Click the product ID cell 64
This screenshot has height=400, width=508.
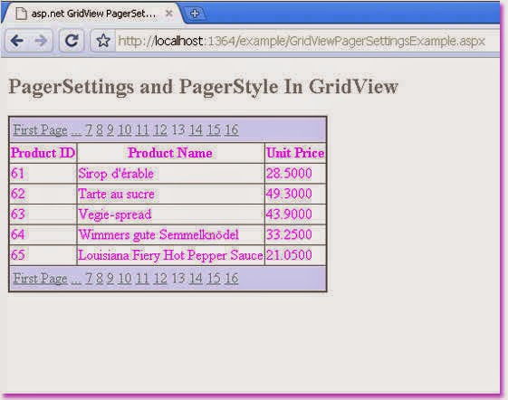click(x=43, y=234)
